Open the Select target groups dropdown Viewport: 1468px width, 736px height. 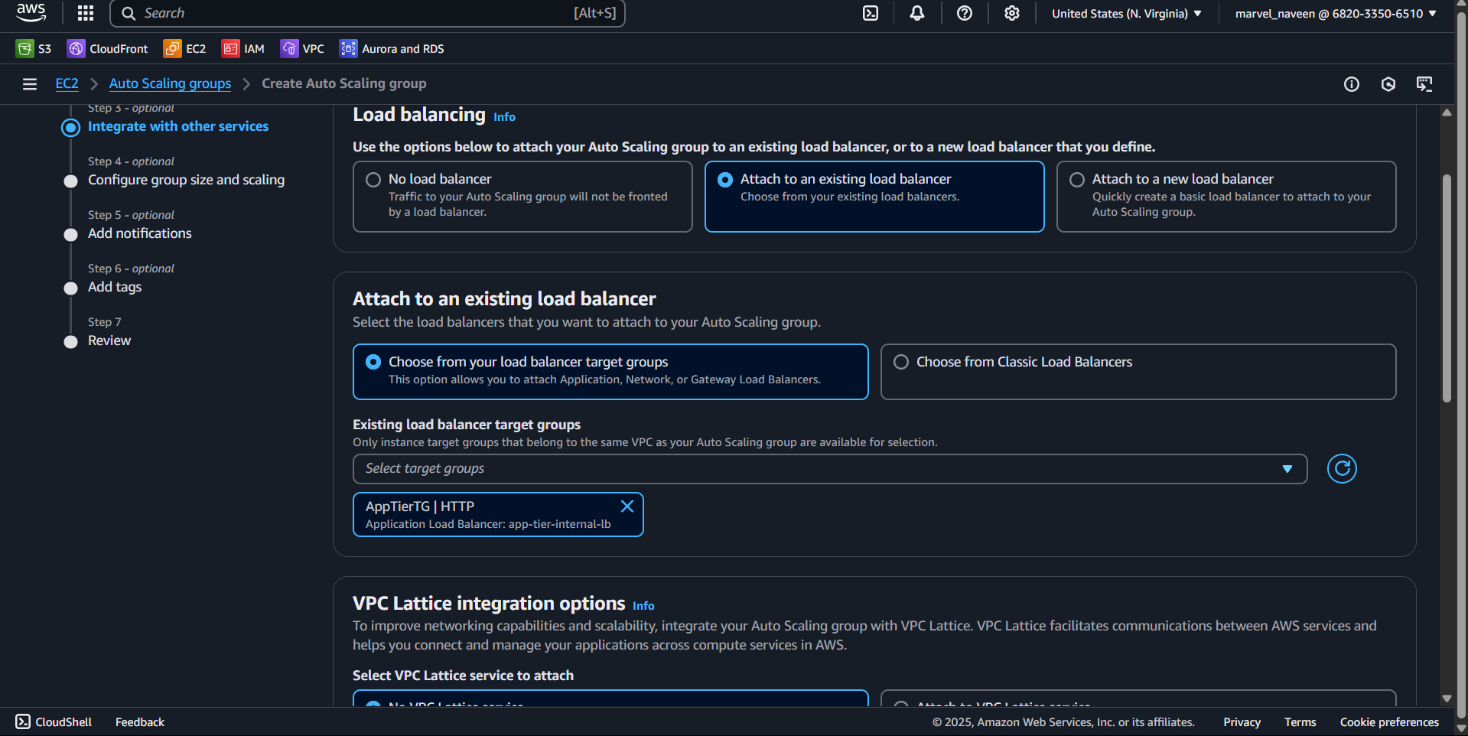point(830,469)
